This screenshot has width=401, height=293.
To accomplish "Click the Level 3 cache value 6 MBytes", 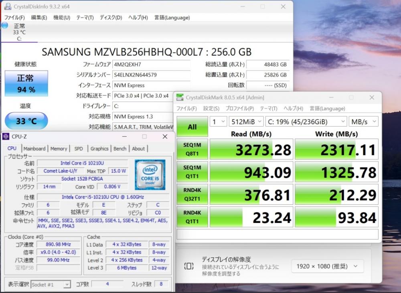I will point(127,268).
